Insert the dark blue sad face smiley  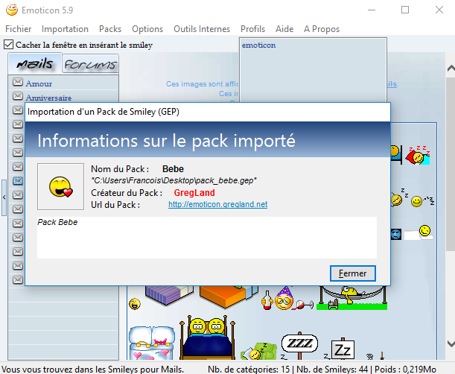click(x=396, y=234)
